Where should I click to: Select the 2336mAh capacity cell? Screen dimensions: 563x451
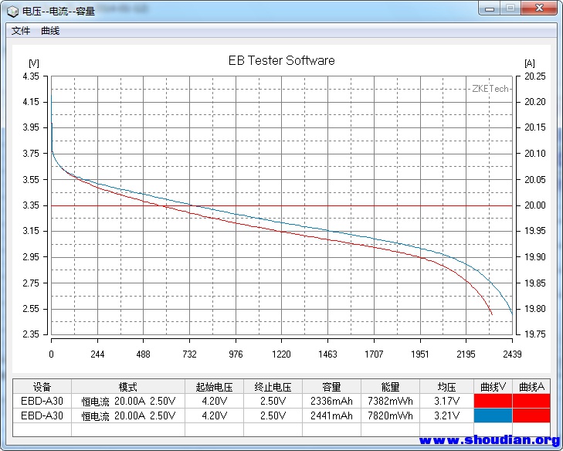(x=331, y=401)
